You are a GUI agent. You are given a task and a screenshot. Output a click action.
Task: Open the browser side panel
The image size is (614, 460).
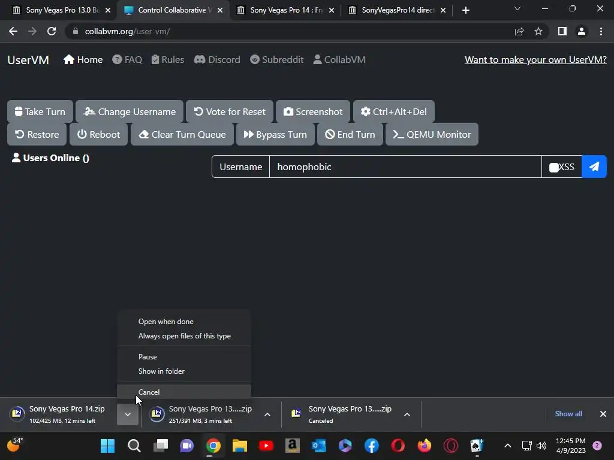click(562, 31)
